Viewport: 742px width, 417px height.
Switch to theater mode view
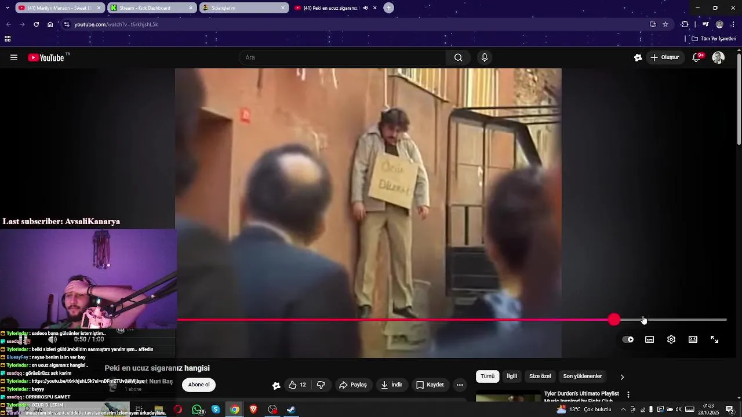[x=693, y=339]
